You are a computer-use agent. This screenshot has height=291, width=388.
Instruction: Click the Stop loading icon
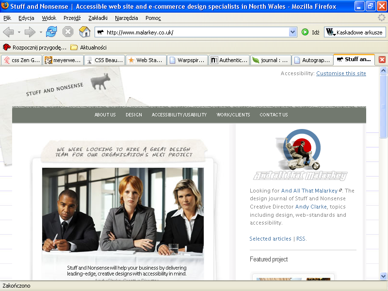67,32
